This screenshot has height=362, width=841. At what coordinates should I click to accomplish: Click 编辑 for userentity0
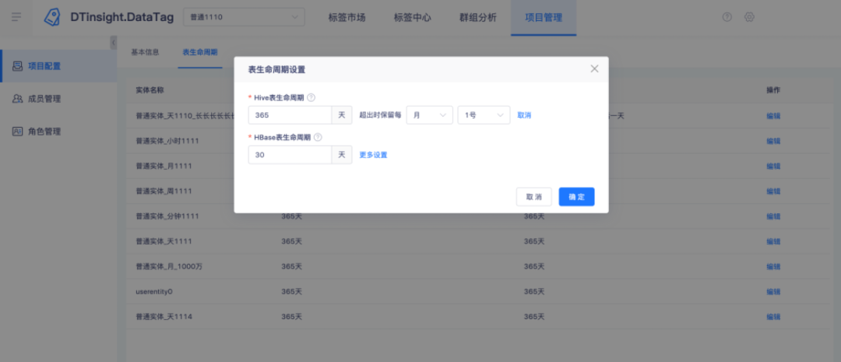(773, 292)
